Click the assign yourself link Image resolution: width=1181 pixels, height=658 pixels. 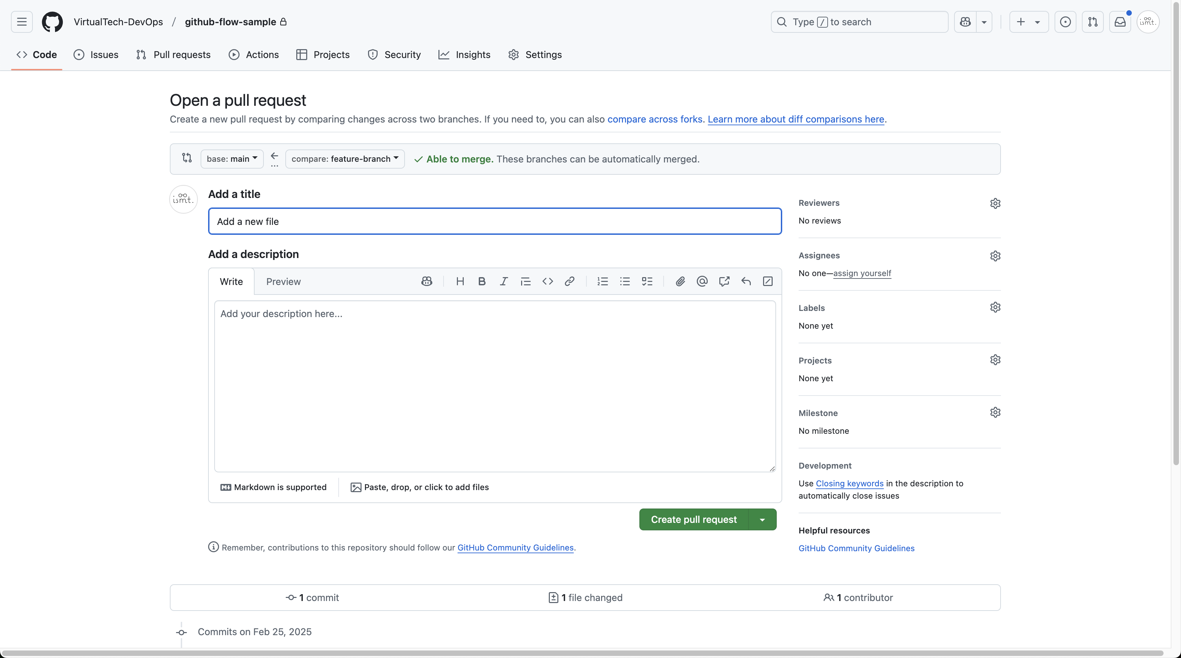click(862, 273)
